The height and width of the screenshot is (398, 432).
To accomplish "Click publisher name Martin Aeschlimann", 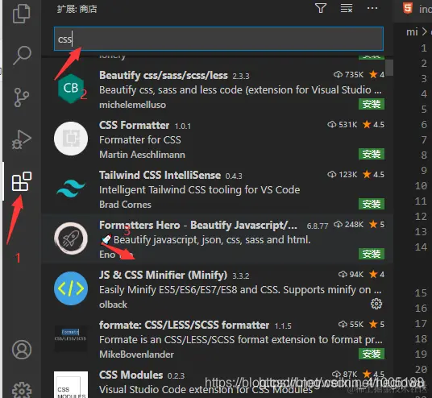I will [x=142, y=155].
